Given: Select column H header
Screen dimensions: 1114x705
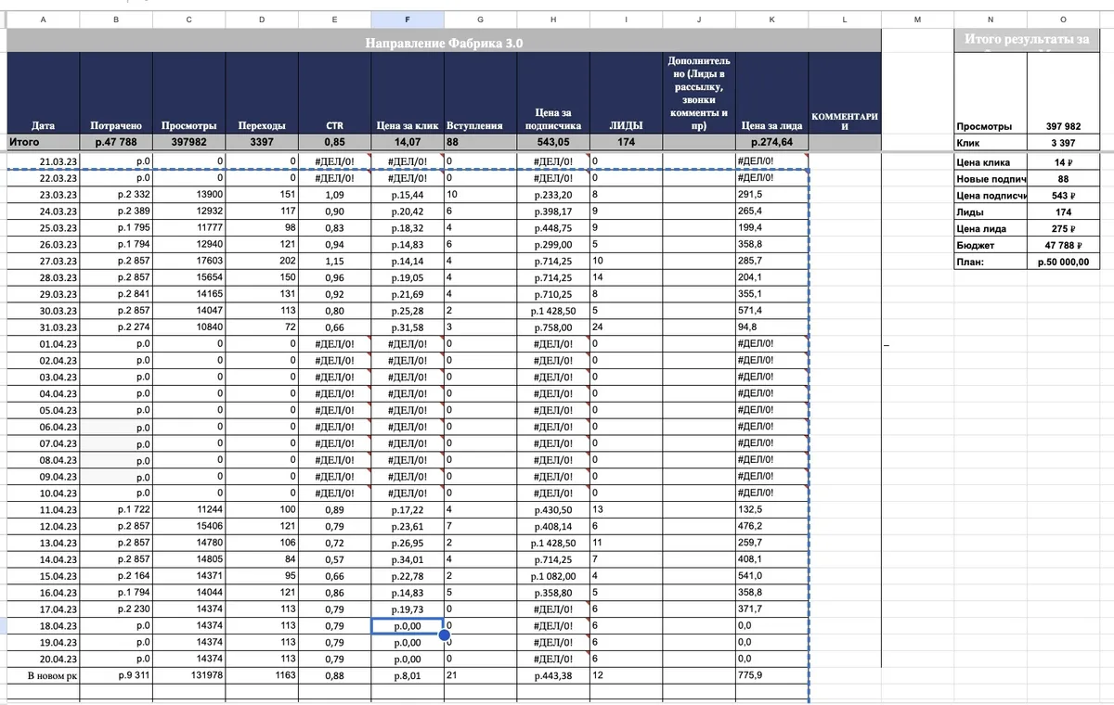Looking at the screenshot, I should [x=553, y=19].
